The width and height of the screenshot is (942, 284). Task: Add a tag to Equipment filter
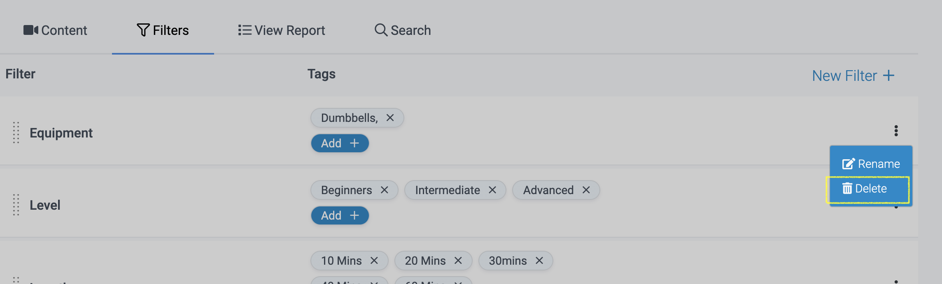click(x=340, y=143)
